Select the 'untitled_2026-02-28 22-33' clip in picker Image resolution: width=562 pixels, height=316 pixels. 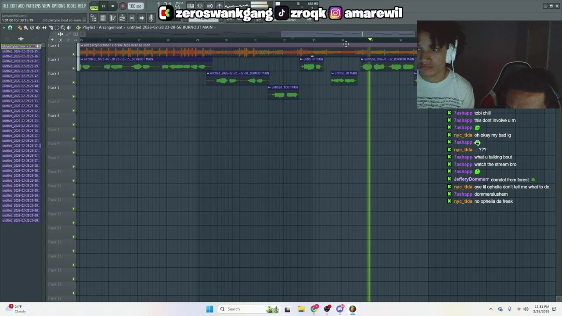point(20,71)
